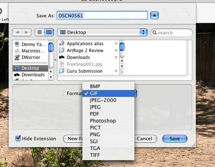Select Desktop in the sidebar
215x167 pixels.
point(30,68)
